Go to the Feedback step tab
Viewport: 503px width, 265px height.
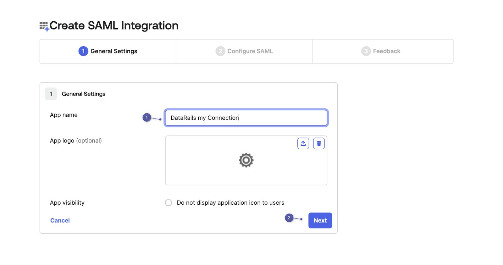(x=383, y=51)
